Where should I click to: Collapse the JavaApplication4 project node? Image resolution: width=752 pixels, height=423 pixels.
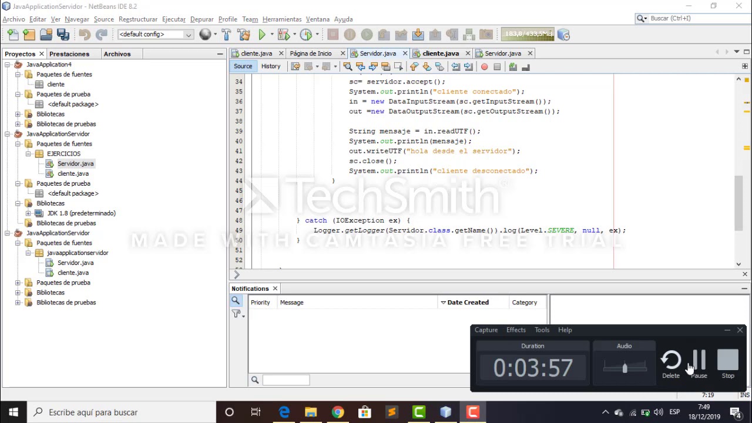point(8,65)
